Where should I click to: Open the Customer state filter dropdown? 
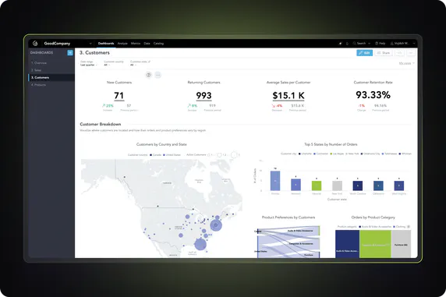tap(140, 63)
